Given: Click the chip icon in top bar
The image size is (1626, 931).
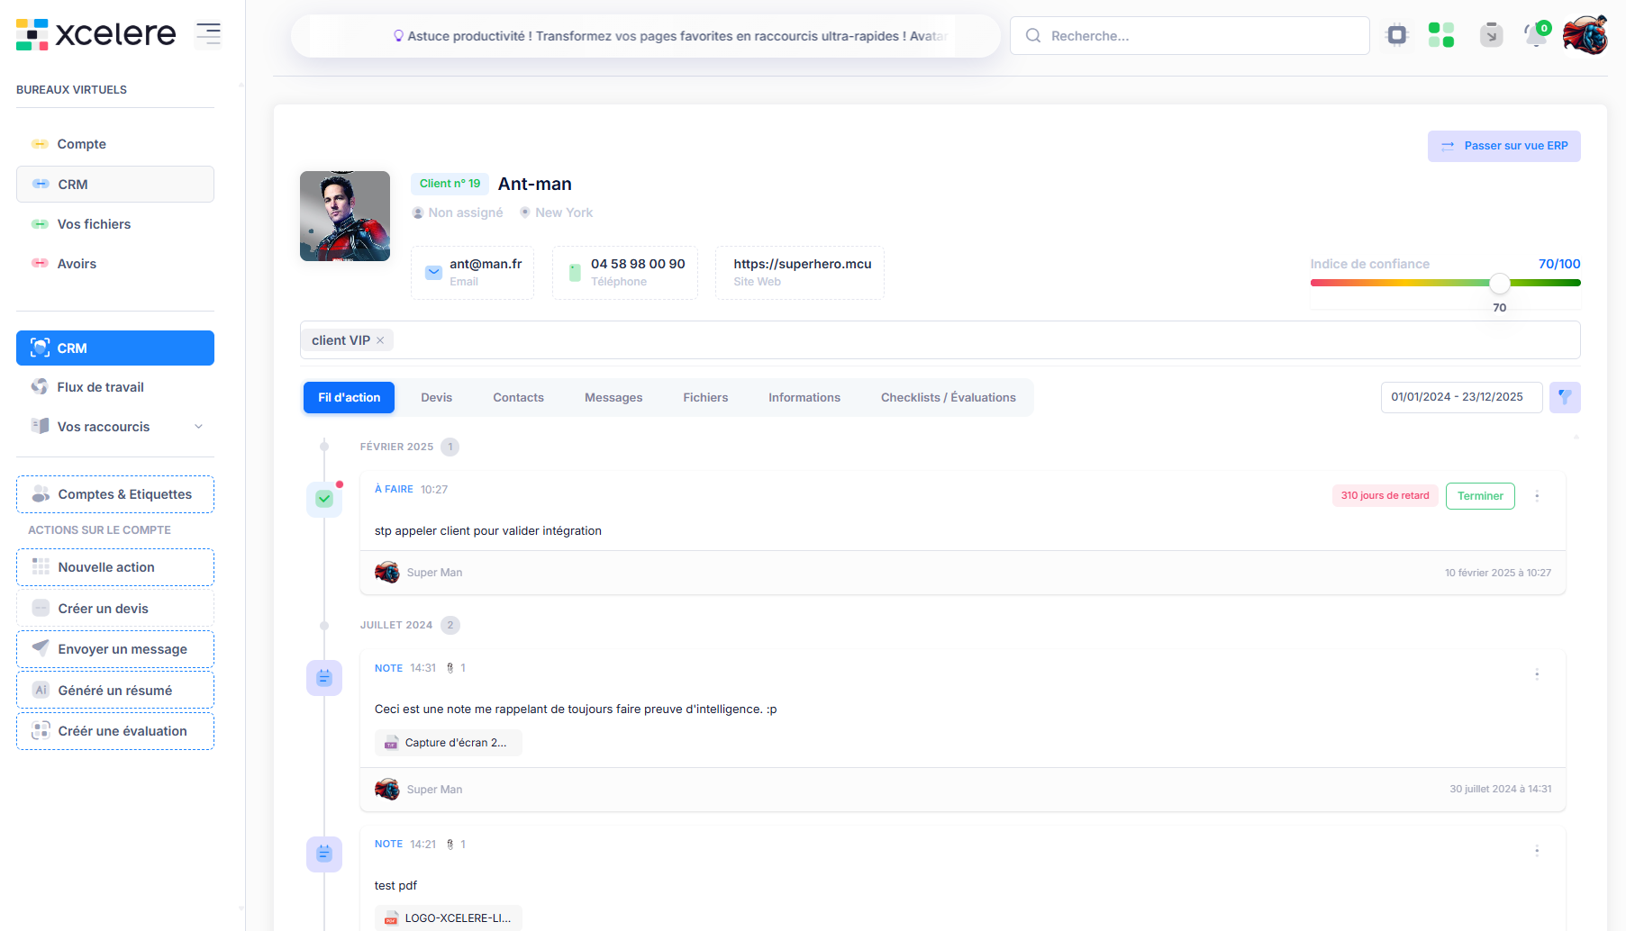Looking at the screenshot, I should tap(1396, 35).
